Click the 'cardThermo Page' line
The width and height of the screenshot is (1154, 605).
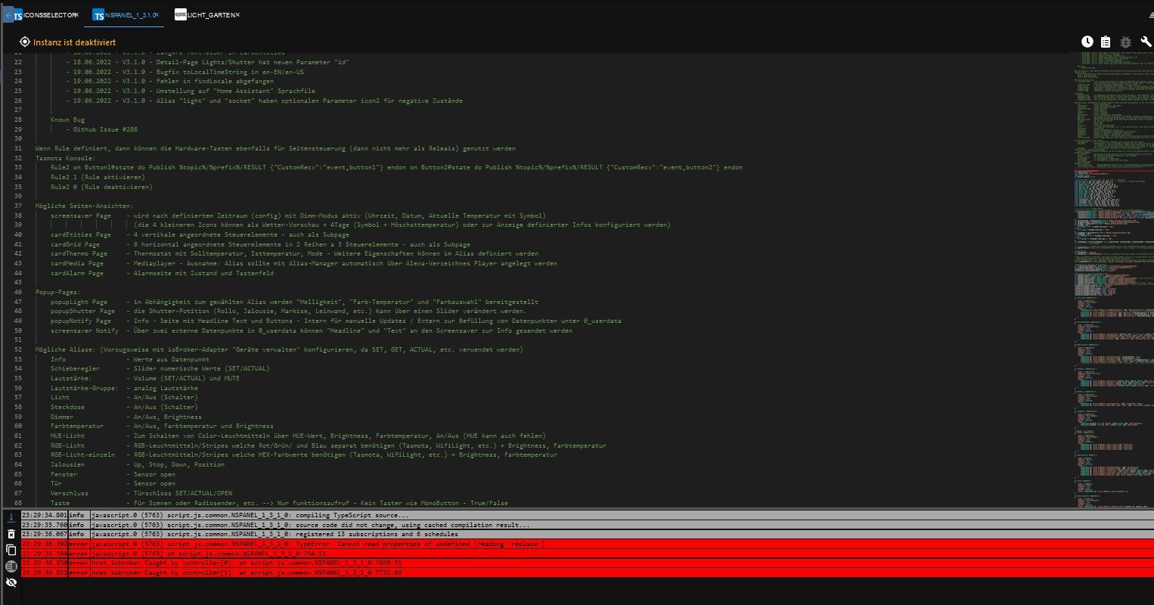[294, 254]
